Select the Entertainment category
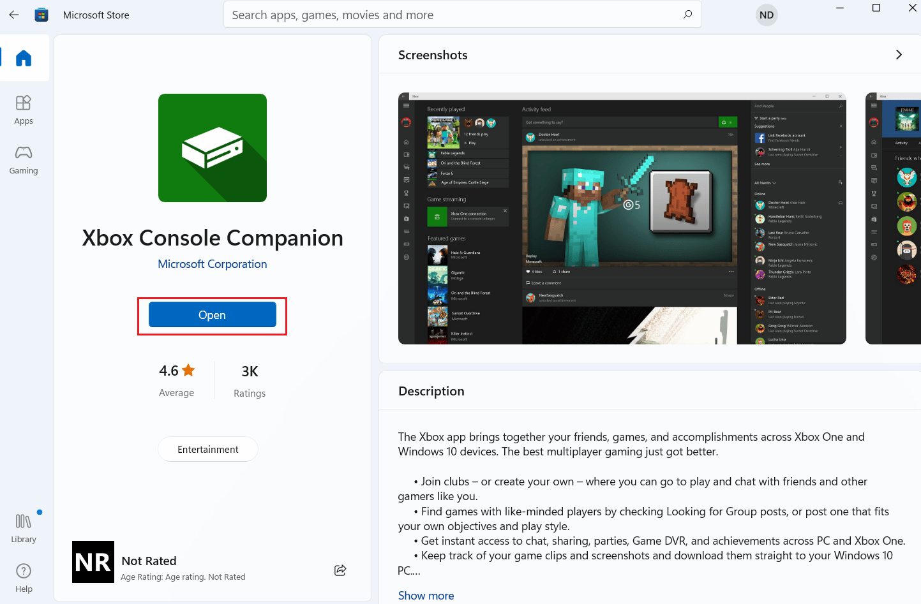 pos(207,449)
